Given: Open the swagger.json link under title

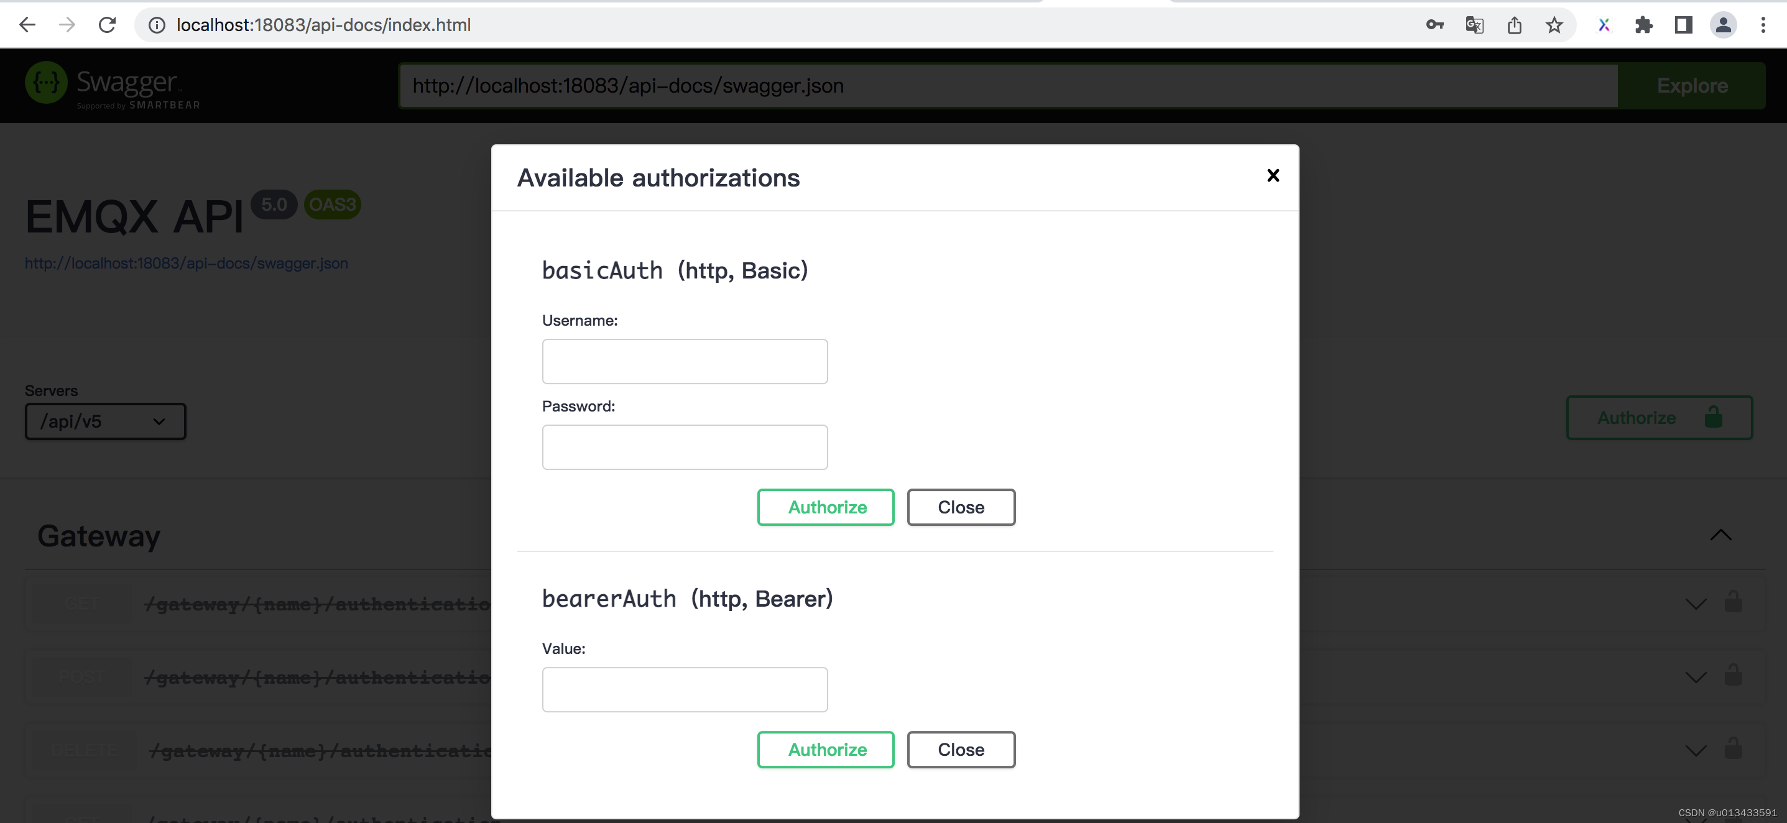Looking at the screenshot, I should coord(187,264).
